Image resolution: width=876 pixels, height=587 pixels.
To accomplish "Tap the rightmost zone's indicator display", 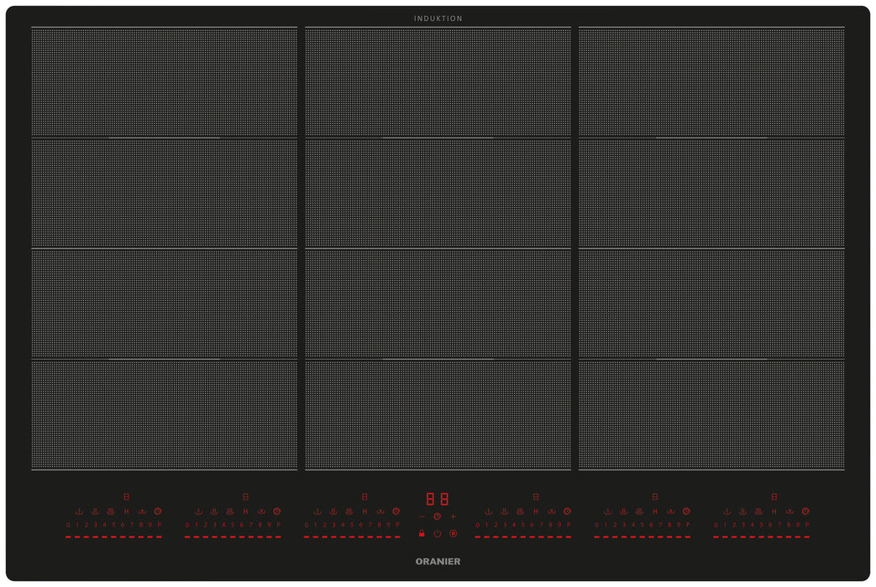I will pyautogui.click(x=774, y=496).
